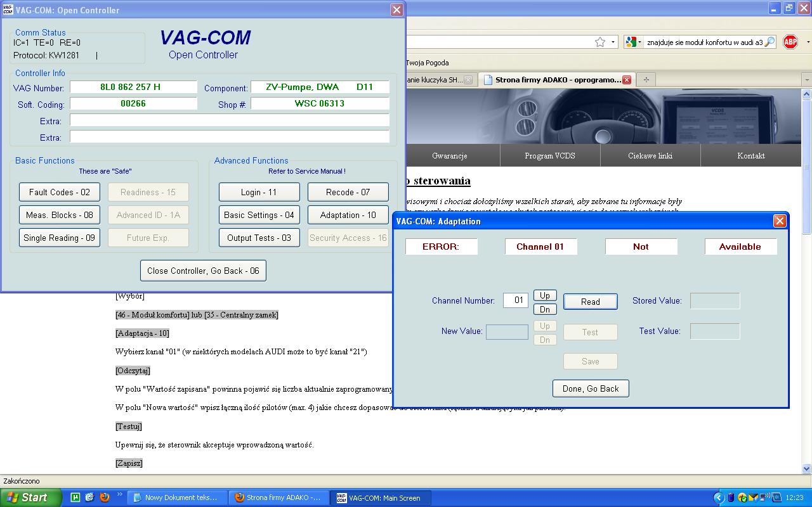Click the green quick launch icon
The image size is (812, 507).
click(75, 497)
